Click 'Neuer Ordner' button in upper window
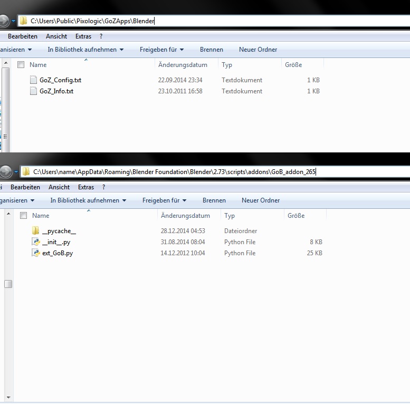Image resolution: width=410 pixels, height=414 pixels. tap(258, 50)
